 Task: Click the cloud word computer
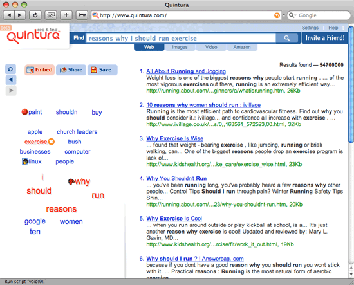click(x=77, y=152)
